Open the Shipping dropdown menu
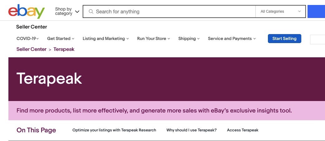Viewport: 325px width, 141px height. (x=189, y=38)
